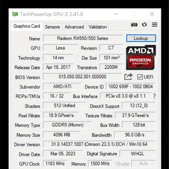
Task: Close the GPU-Z window
Action: point(152,14)
